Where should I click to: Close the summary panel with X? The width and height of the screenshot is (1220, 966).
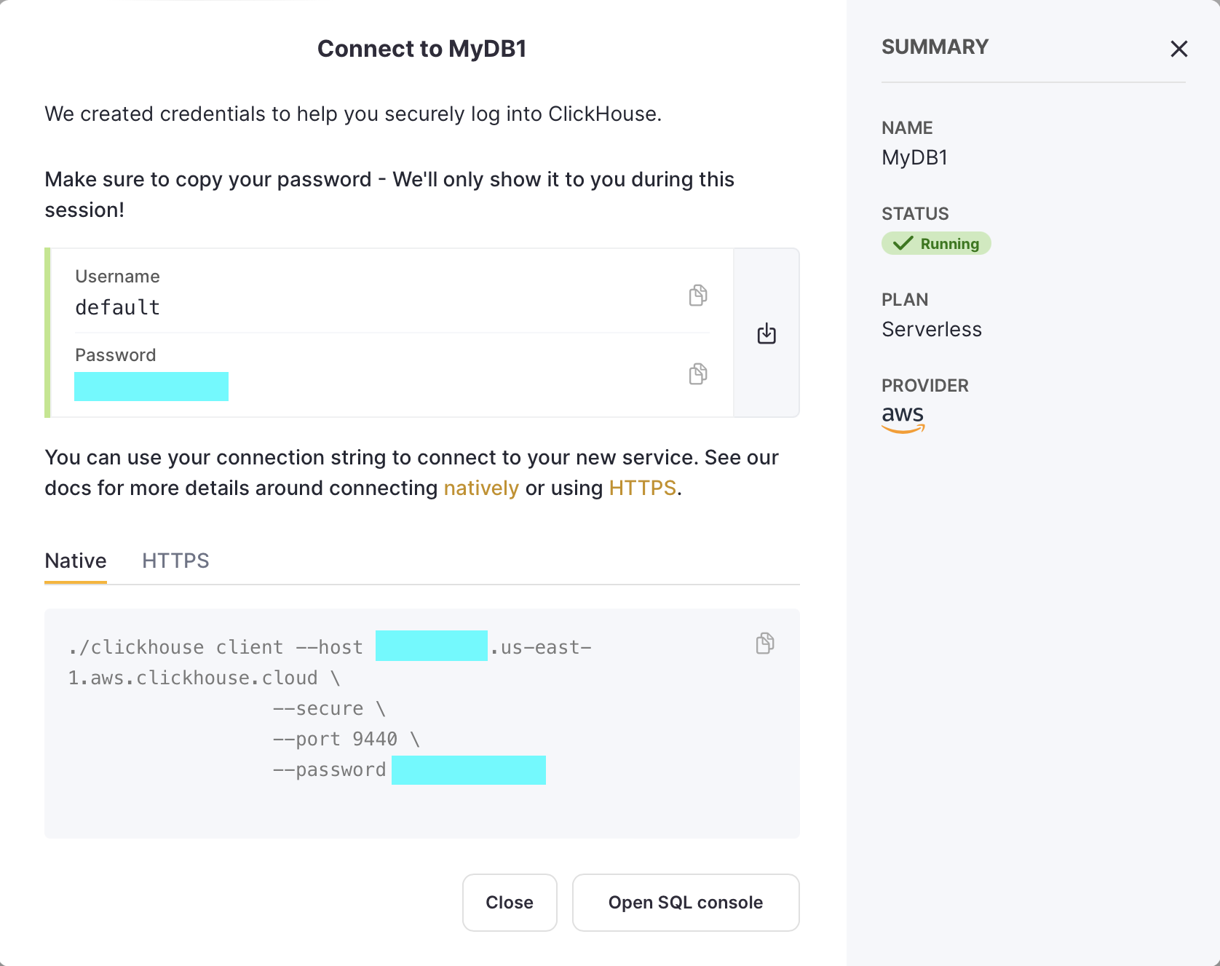[1179, 49]
